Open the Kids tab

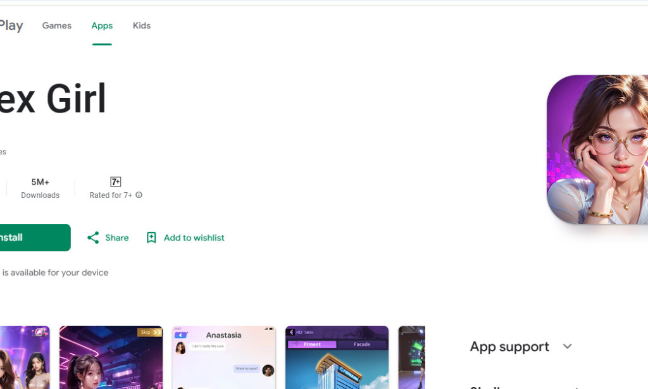coord(141,25)
